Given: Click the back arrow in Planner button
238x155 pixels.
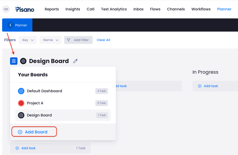Looking at the screenshot, I should (10, 25).
